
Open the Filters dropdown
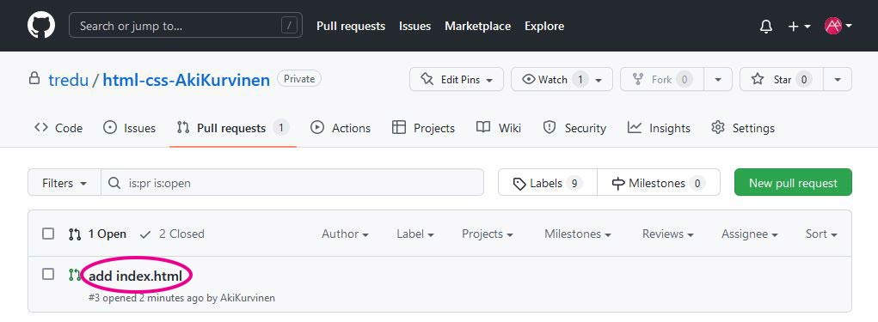[64, 183]
